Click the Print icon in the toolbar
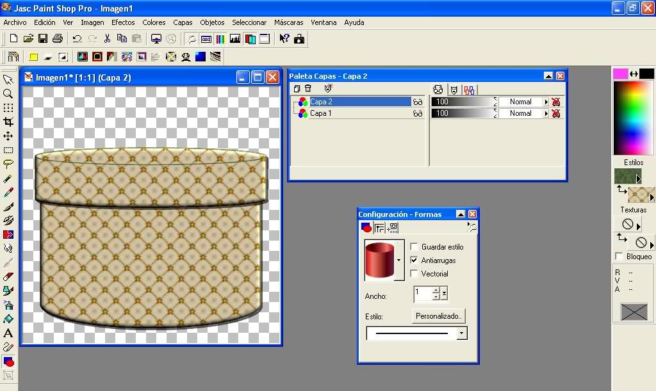Viewport: 656px width, 391px height. [57, 39]
